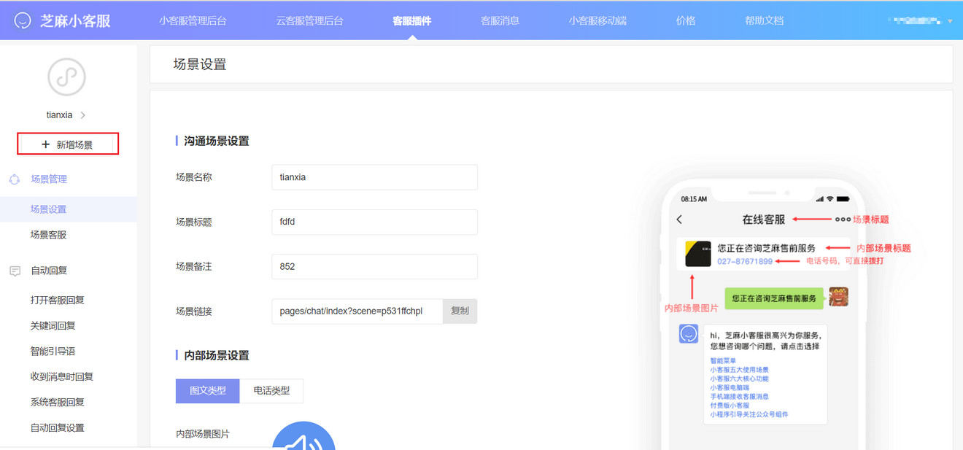Click 小客服电脑端 link
The height and width of the screenshot is (450, 963).
coord(730,387)
